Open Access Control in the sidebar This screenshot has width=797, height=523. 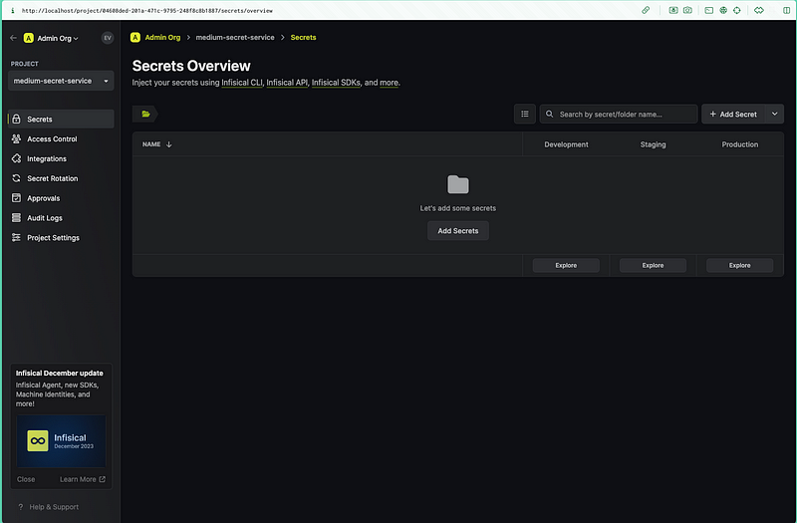[52, 138]
